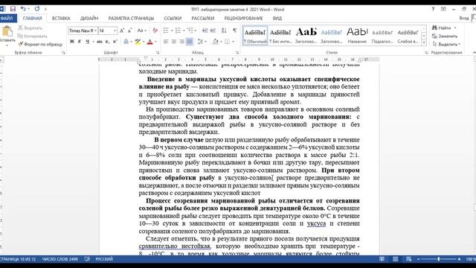
Task: Apply strikethrough abc formatting
Action: click(x=99, y=42)
